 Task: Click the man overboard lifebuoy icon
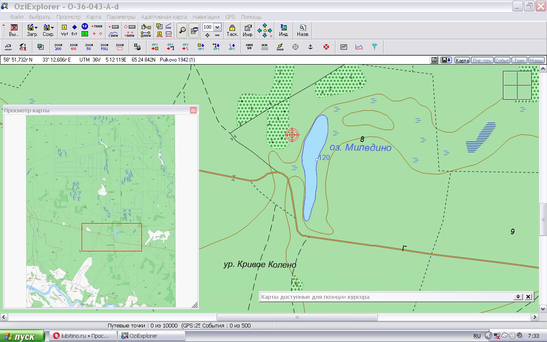[326, 47]
